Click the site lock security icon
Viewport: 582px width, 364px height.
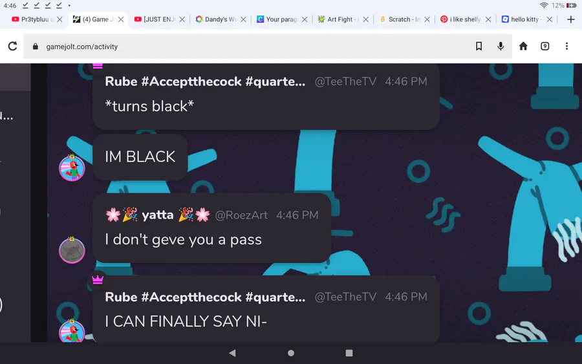pos(36,47)
